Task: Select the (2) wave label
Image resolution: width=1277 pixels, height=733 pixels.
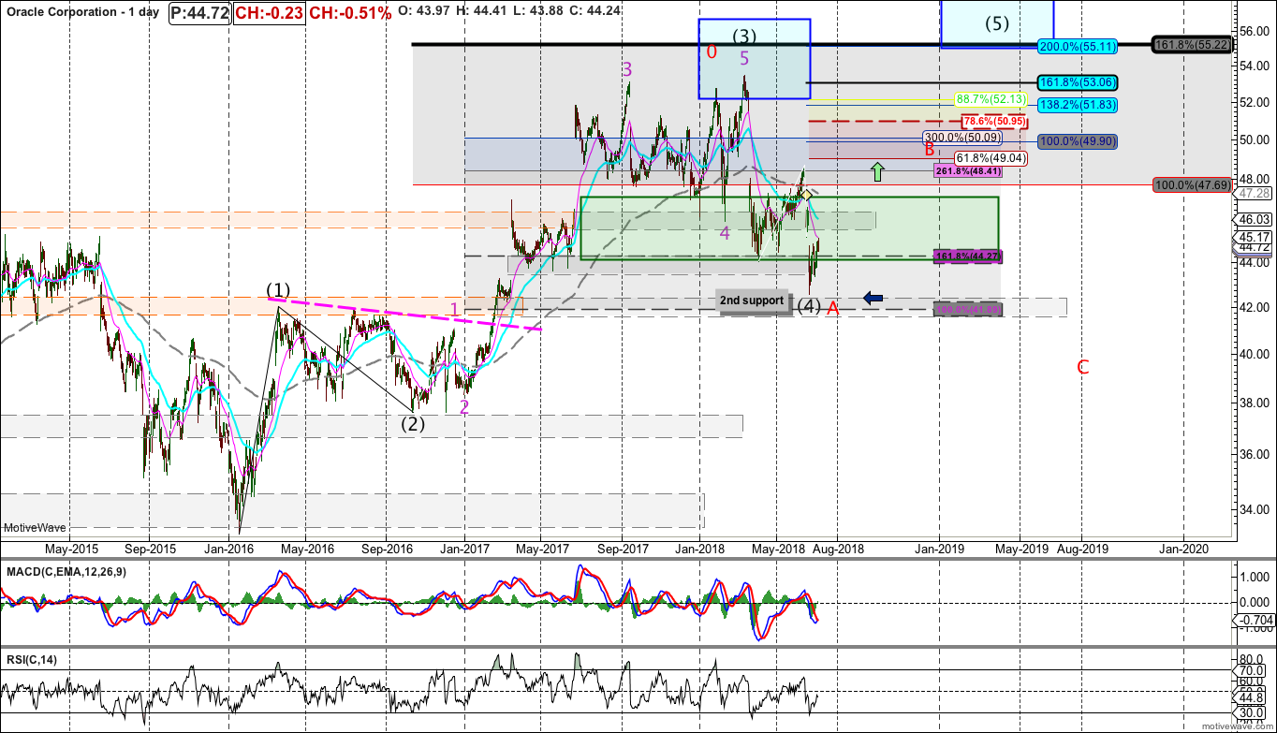Action: [x=413, y=422]
